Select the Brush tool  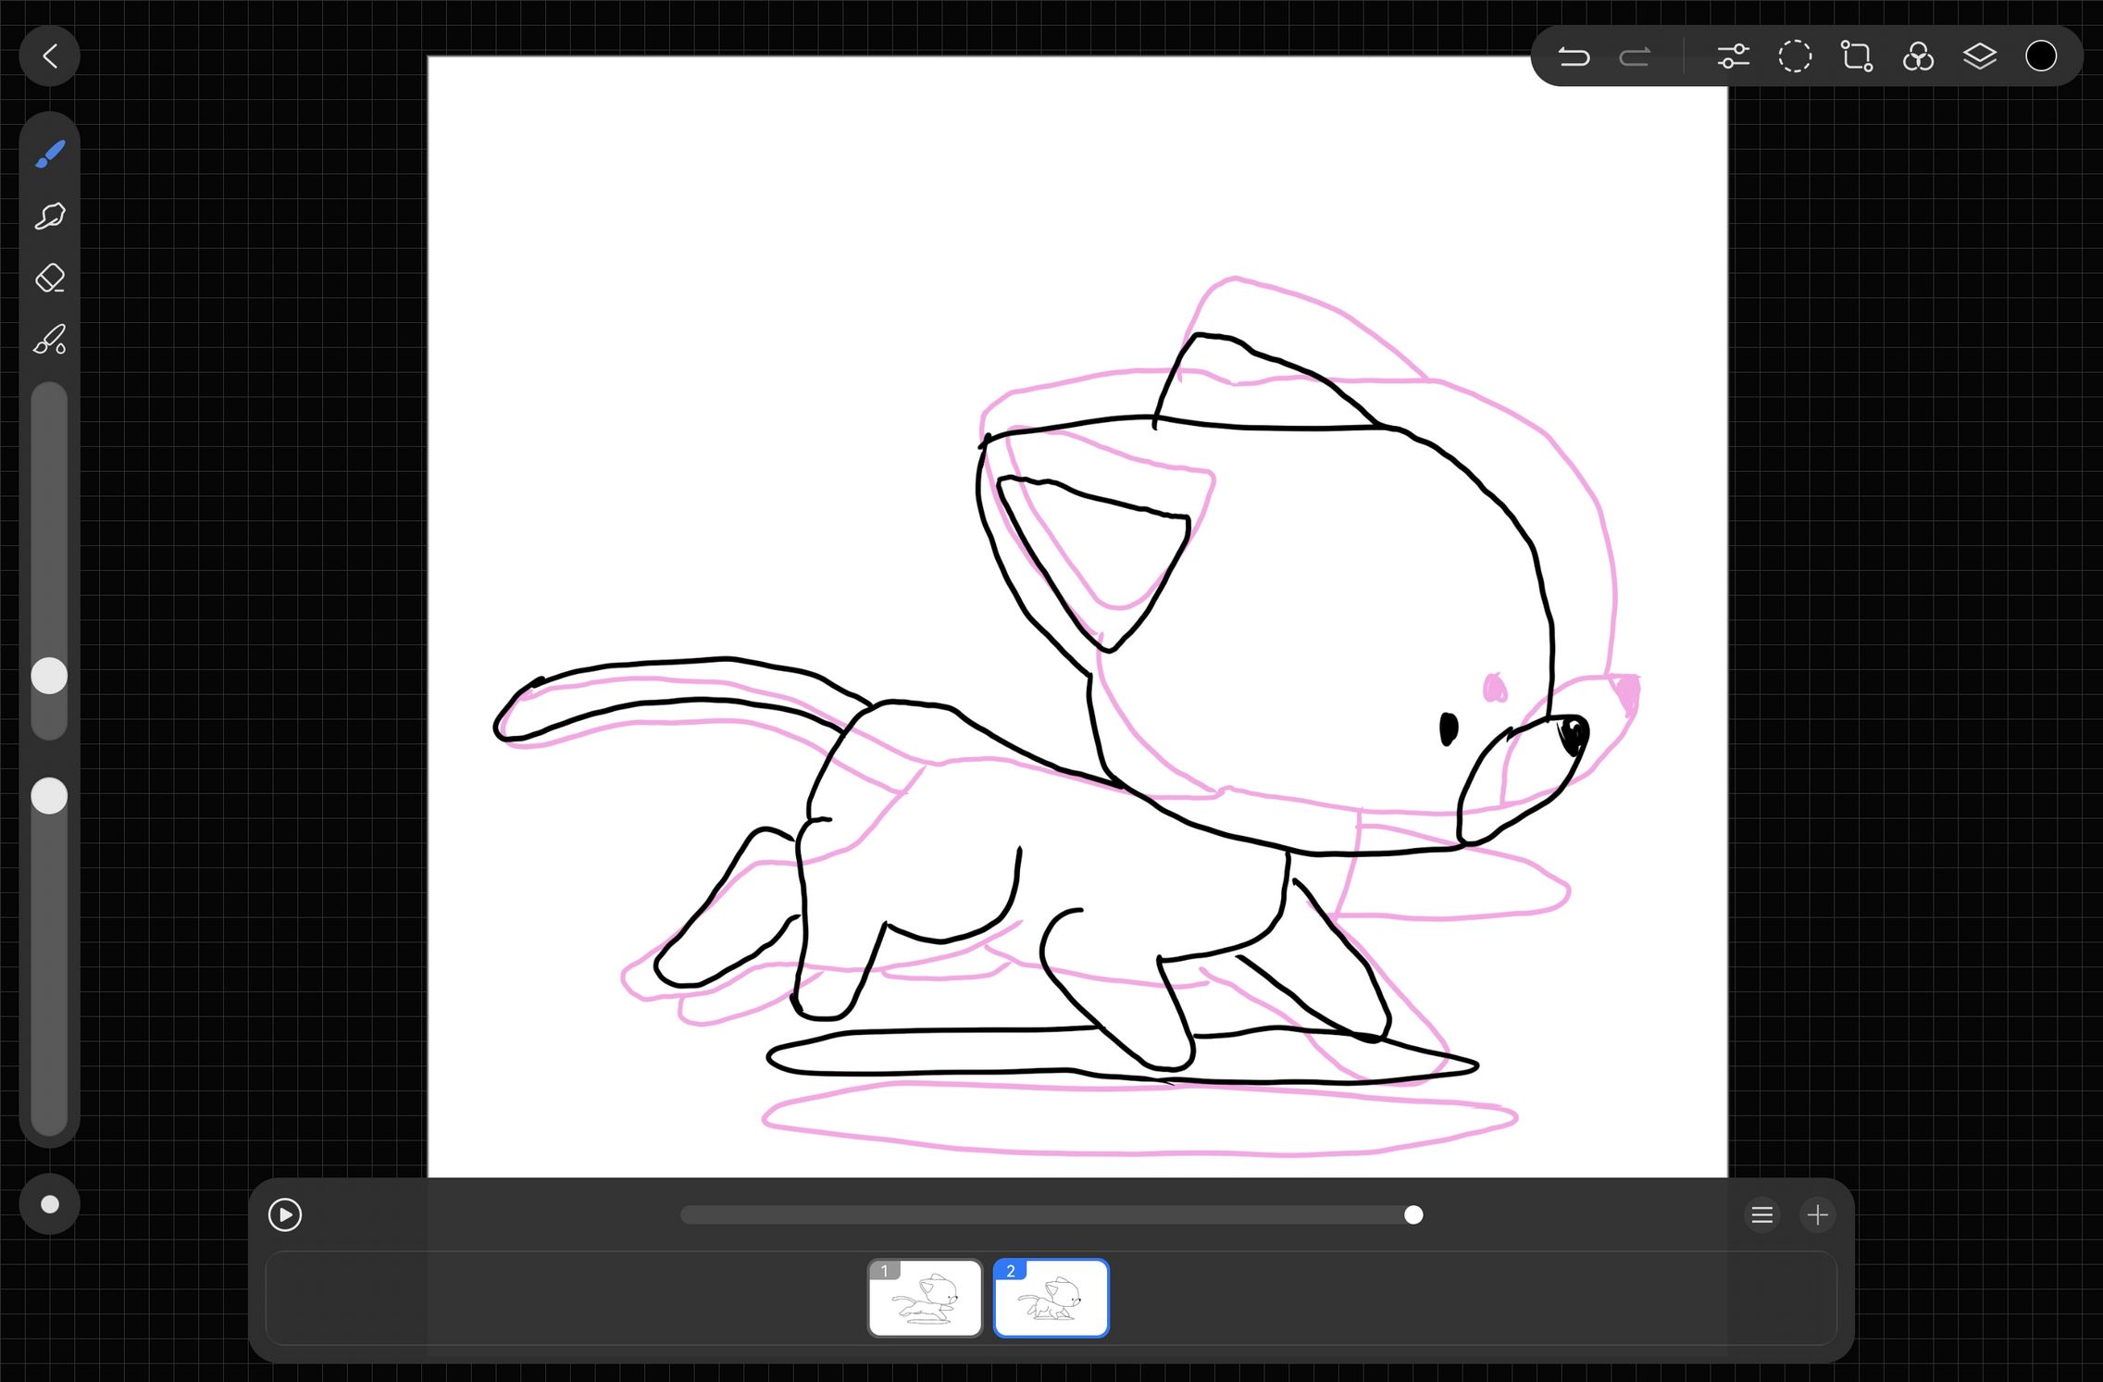point(50,154)
